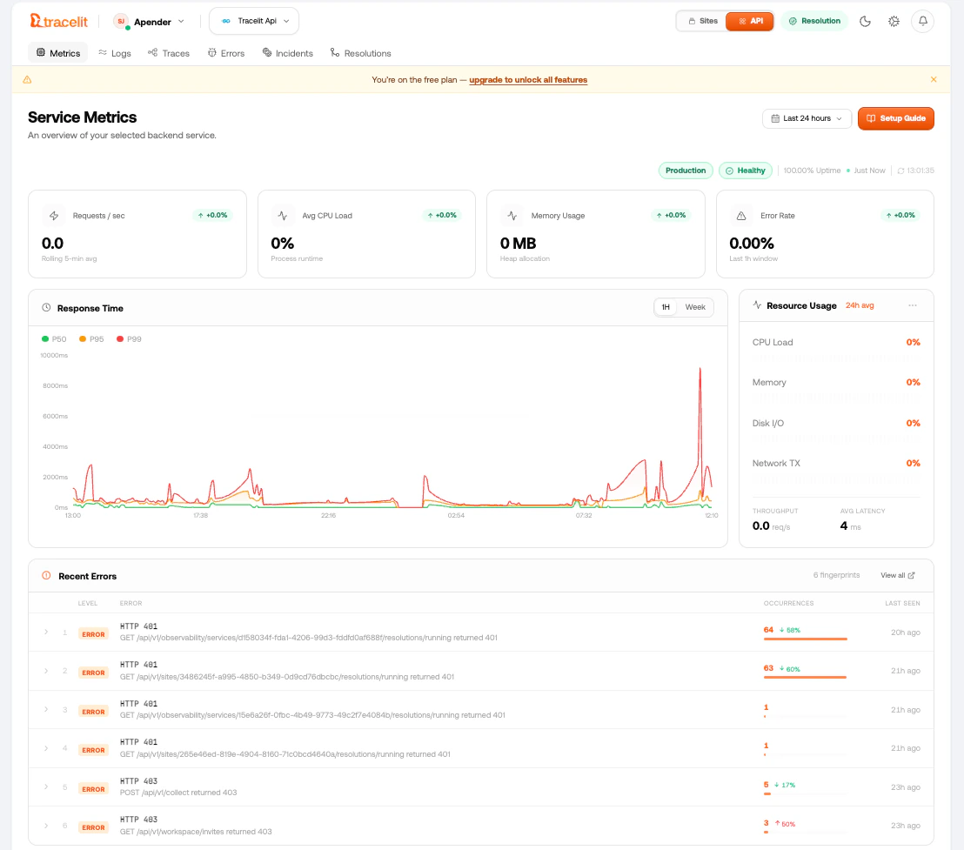Screen dimensions: 964x850
Task: Click the Tracelit Api service icon
Action: click(x=226, y=22)
